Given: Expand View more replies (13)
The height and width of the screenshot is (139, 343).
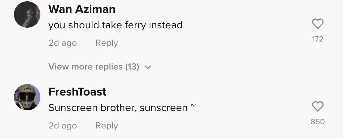Looking at the screenshot, I should 93,67.
